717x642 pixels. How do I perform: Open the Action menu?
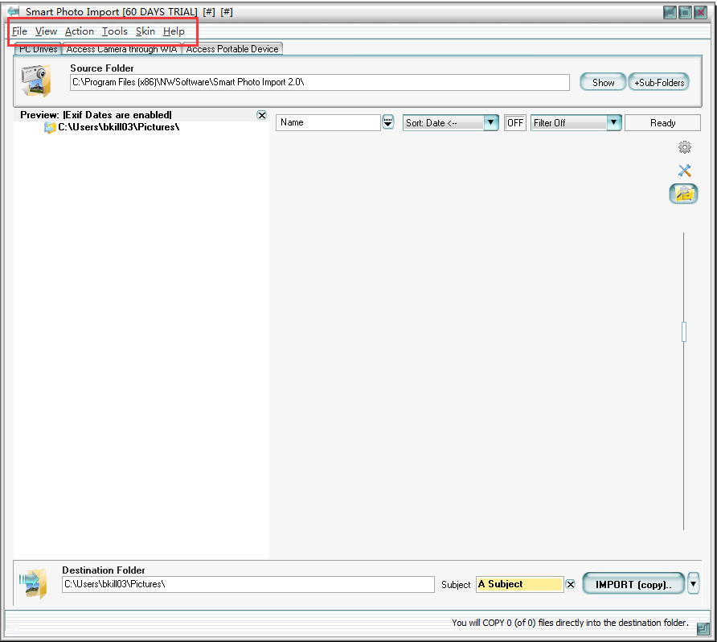(x=79, y=31)
